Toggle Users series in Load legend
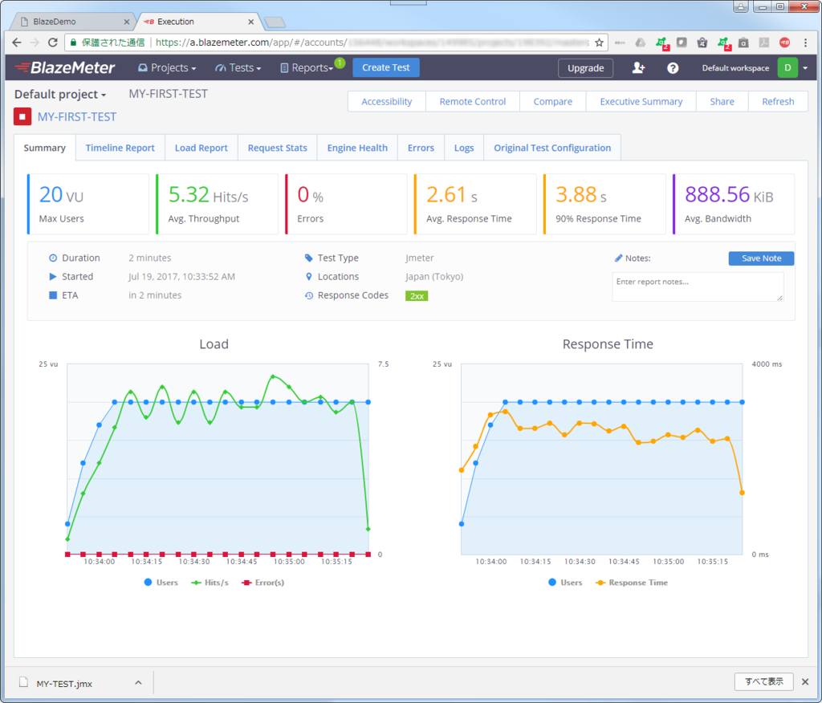This screenshot has height=703, width=822. 161,583
